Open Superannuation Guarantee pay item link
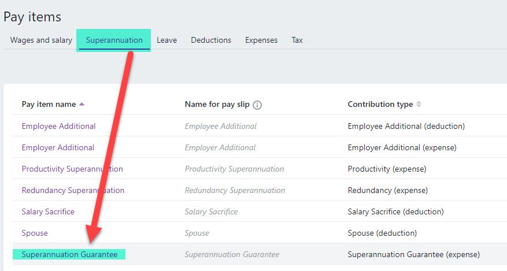 69,254
